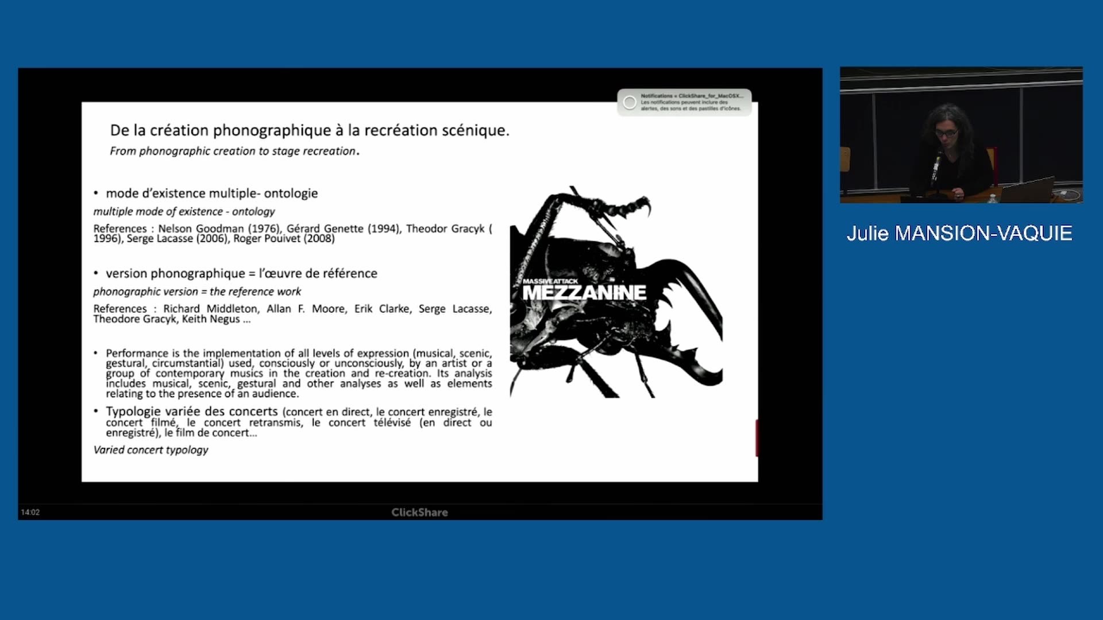Click the MASSIVE ATTACK text on cover
The height and width of the screenshot is (620, 1103).
[550, 281]
